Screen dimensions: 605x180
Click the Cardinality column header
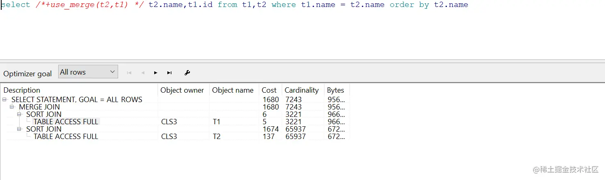click(302, 90)
